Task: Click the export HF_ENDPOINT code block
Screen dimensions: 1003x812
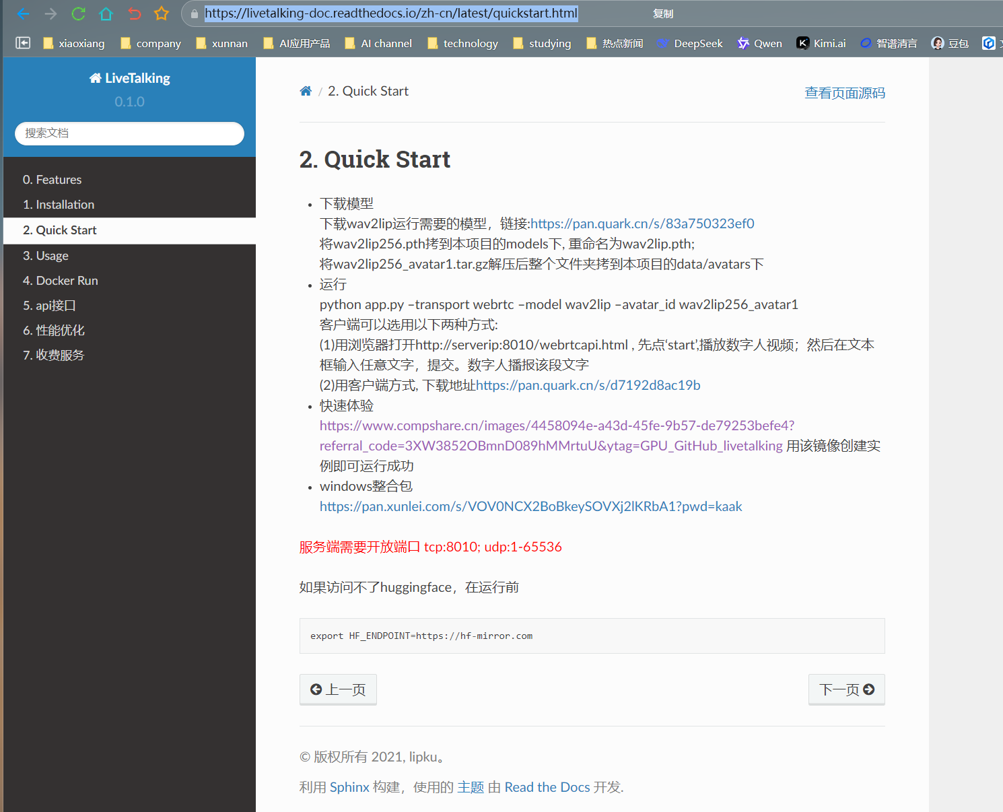Action: (x=592, y=636)
